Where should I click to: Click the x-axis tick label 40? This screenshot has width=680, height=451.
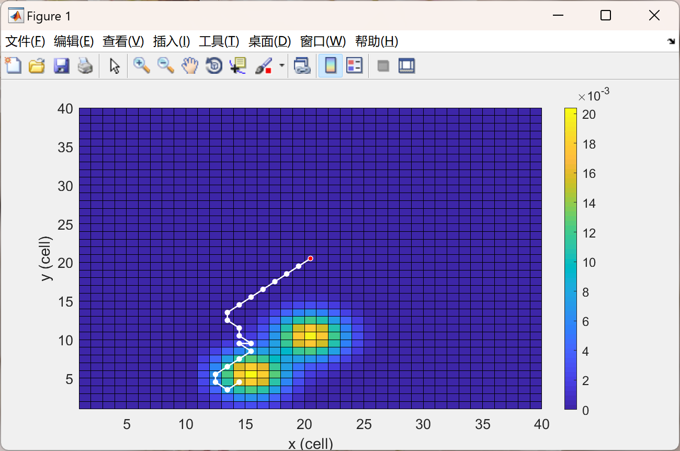(x=542, y=424)
